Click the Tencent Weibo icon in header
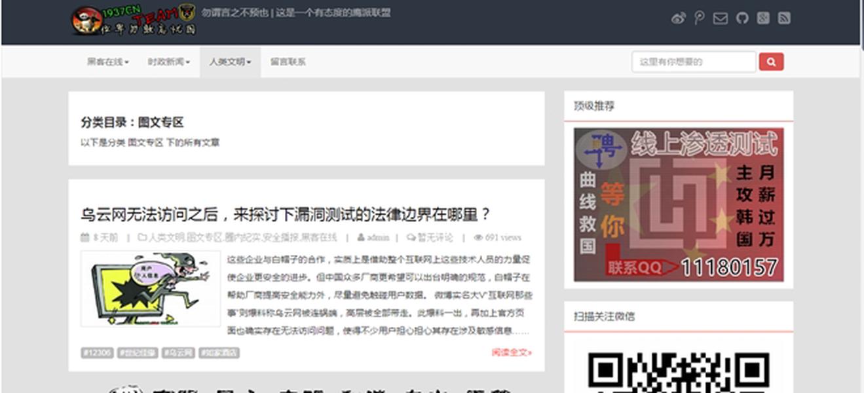The height and width of the screenshot is (393, 864). (x=699, y=18)
